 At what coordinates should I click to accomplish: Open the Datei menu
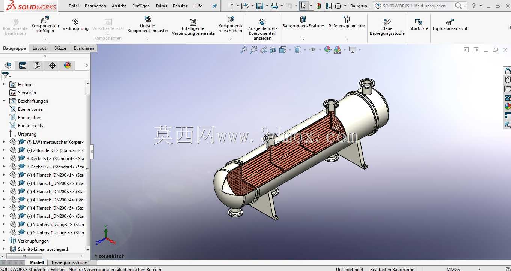click(x=74, y=6)
